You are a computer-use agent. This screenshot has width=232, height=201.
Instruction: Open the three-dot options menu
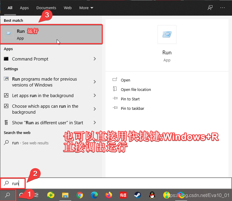click(x=222, y=8)
